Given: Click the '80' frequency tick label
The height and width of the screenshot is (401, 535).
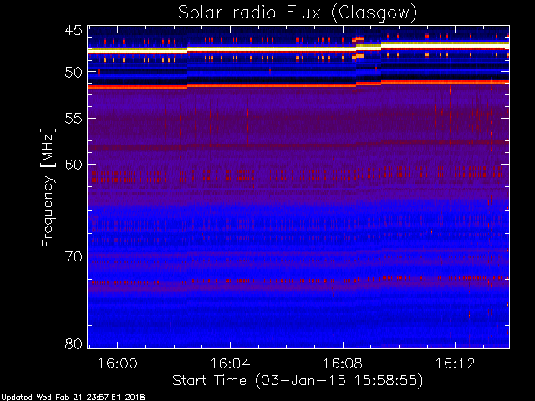Looking at the screenshot, I should 74,343.
